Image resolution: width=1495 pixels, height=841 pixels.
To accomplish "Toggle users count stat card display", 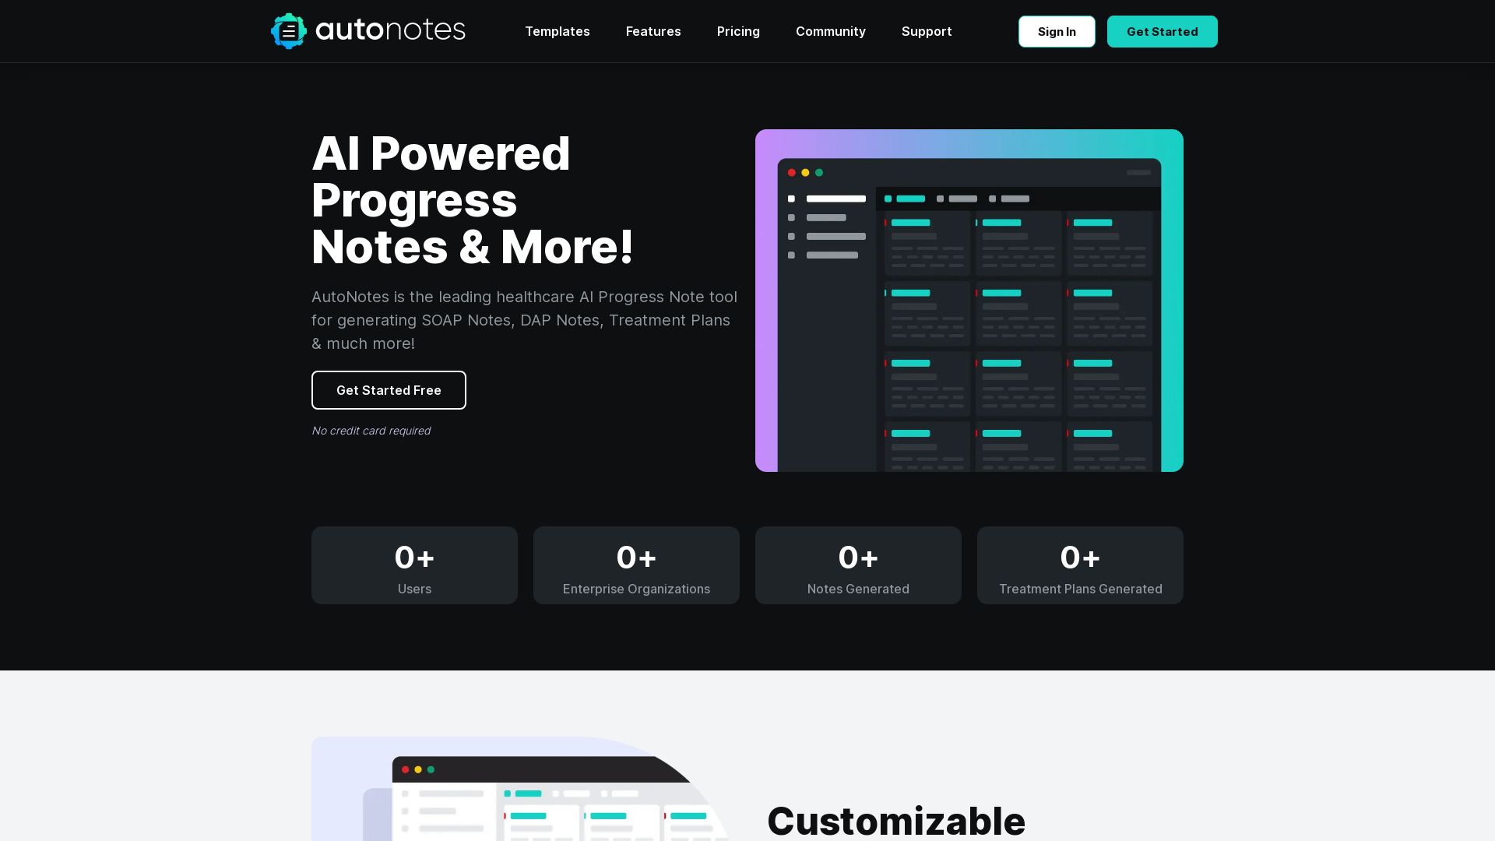I will (415, 565).
